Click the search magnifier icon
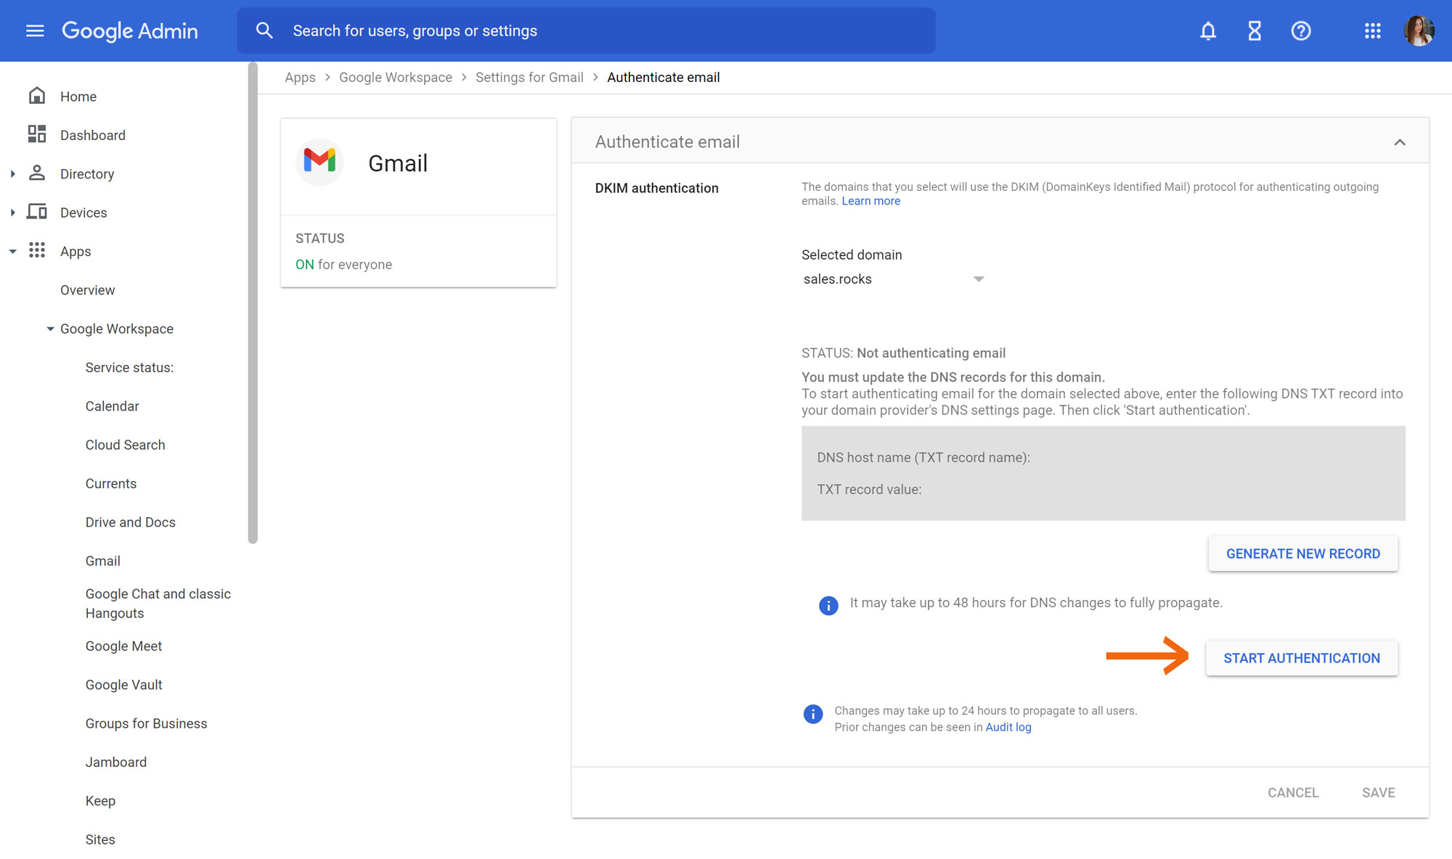 [264, 30]
